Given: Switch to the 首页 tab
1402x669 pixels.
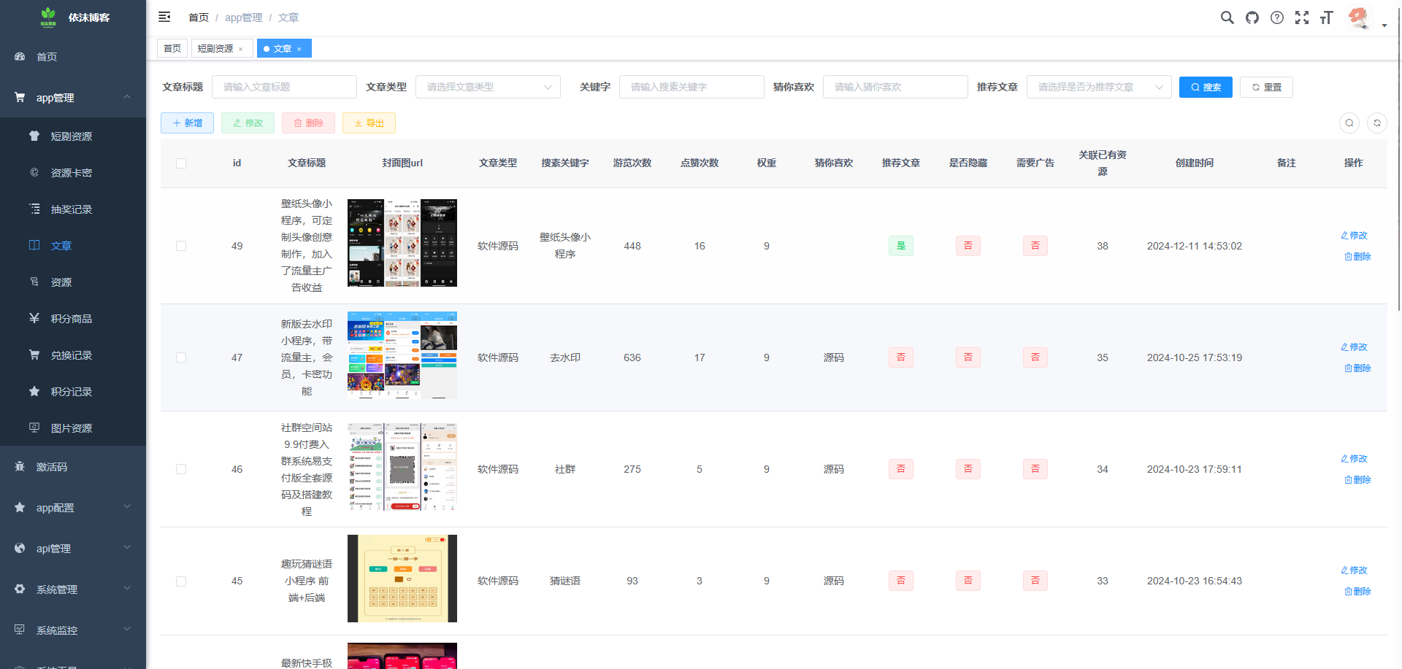Looking at the screenshot, I should tap(172, 48).
